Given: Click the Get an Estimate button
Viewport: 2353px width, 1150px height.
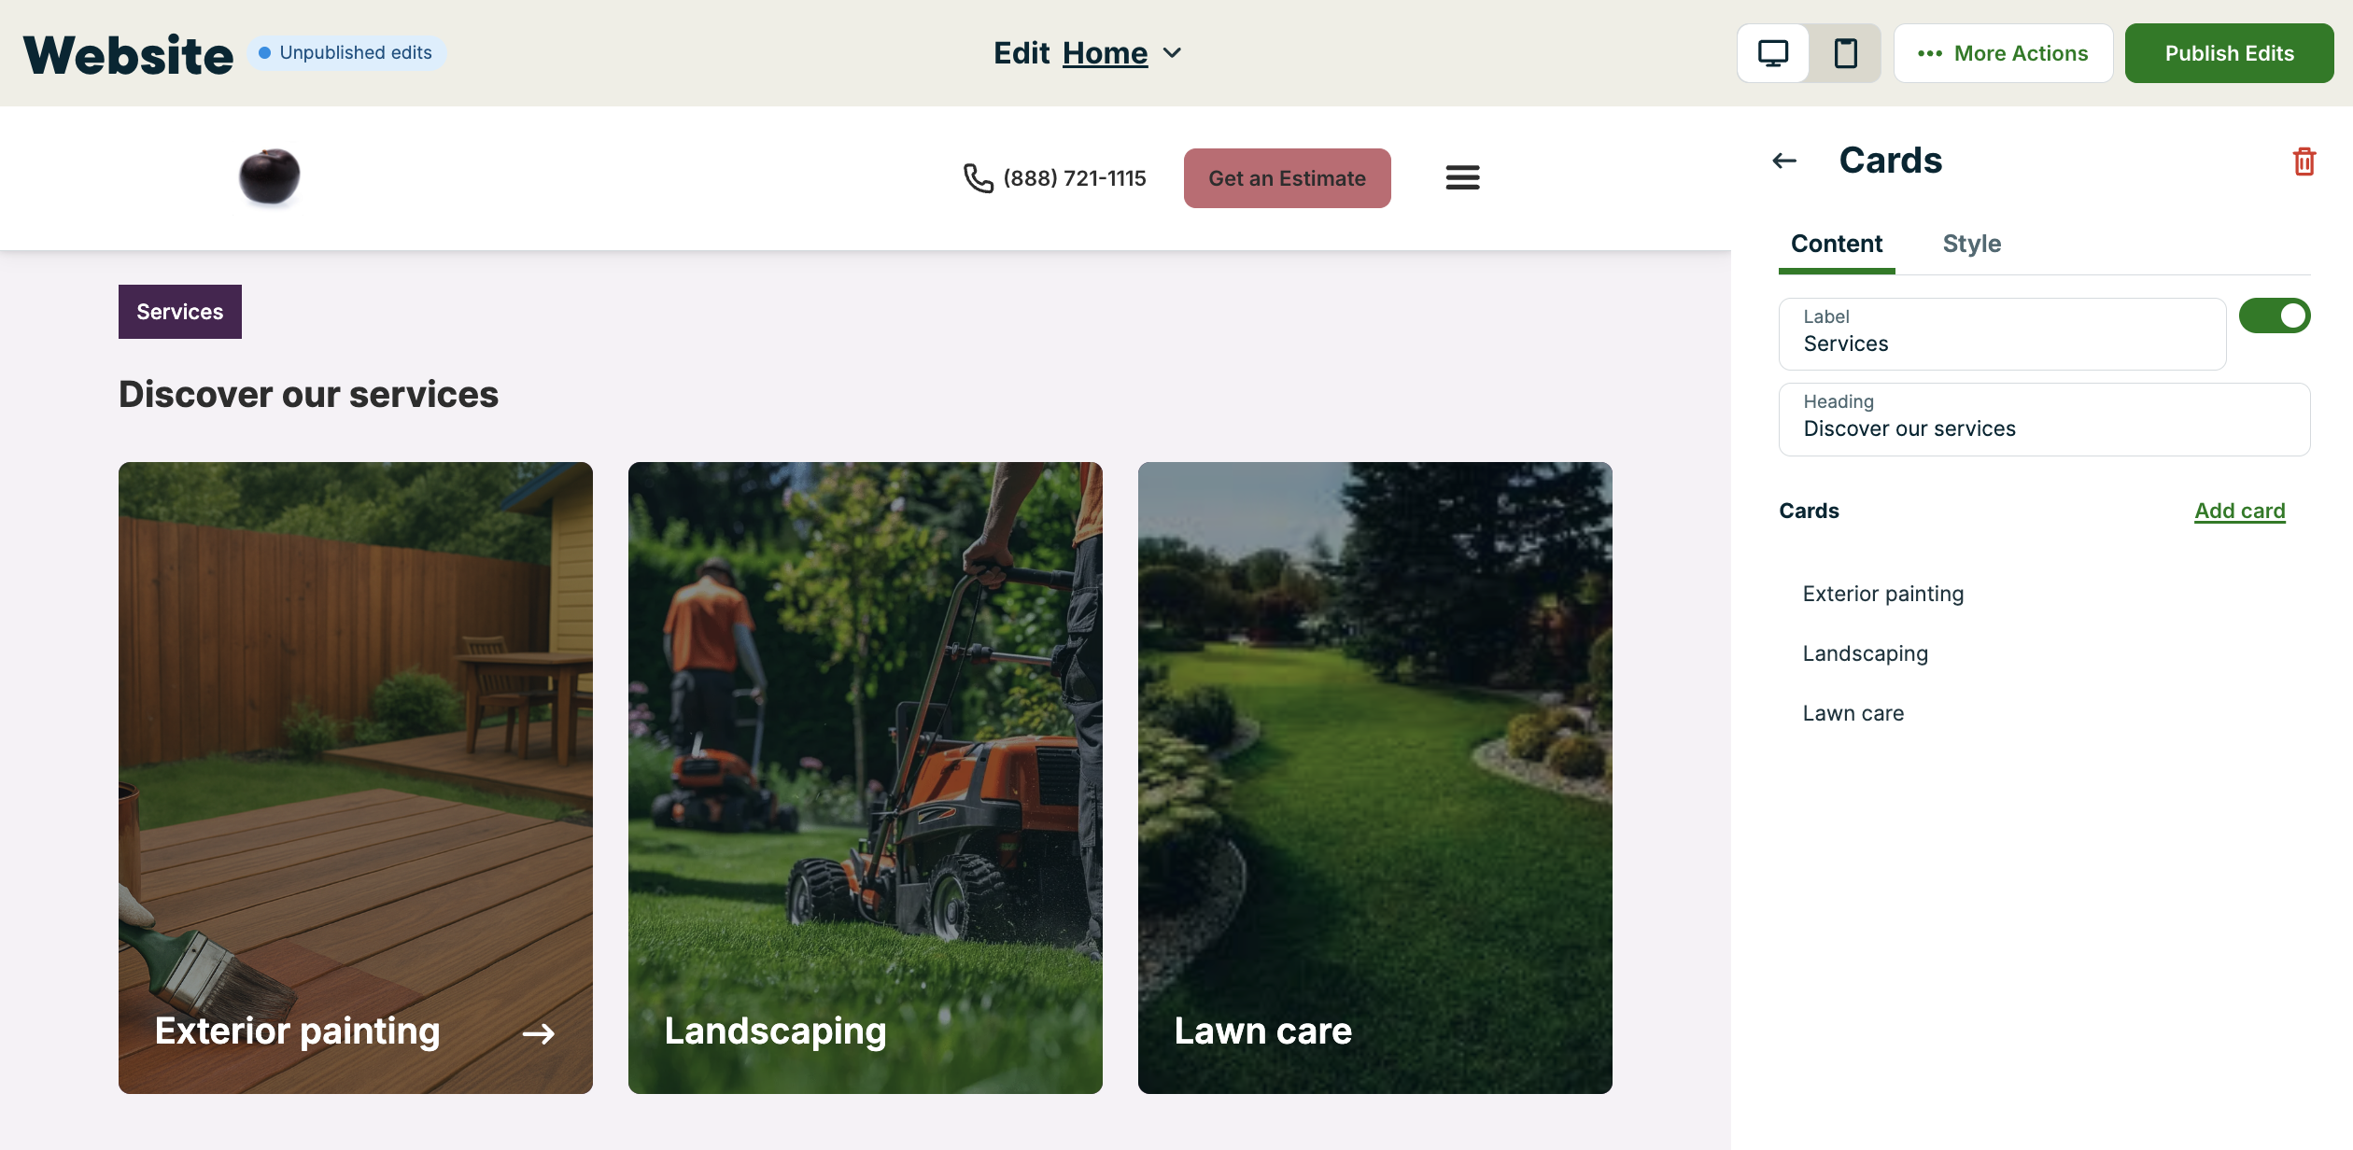Looking at the screenshot, I should [x=1287, y=178].
